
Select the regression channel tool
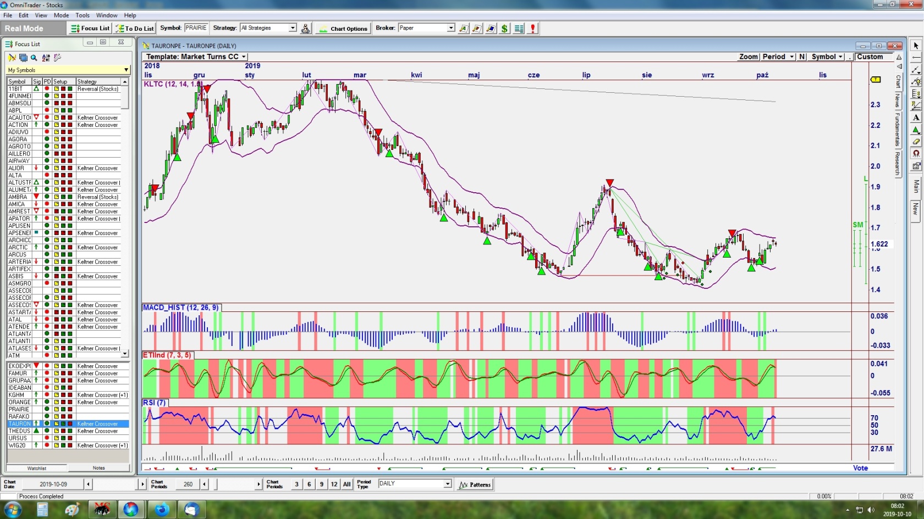[916, 105]
